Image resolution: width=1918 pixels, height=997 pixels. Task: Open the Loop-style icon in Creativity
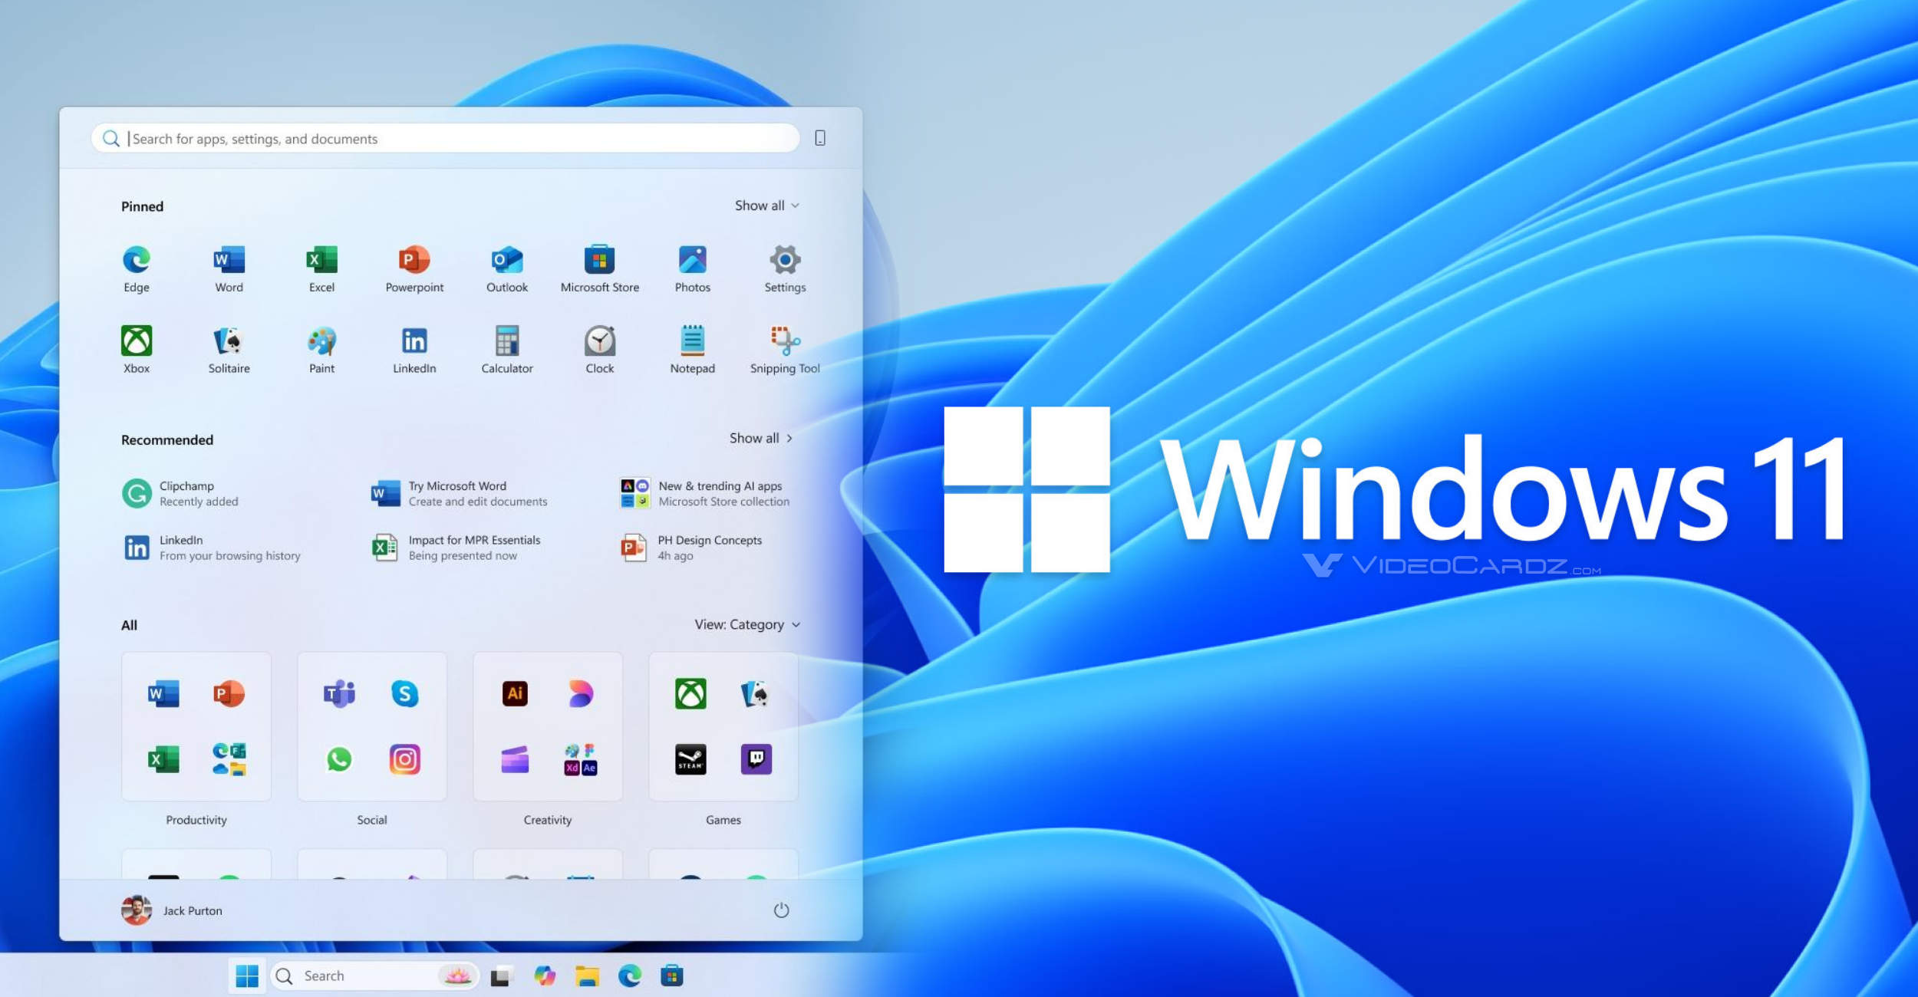point(581,694)
